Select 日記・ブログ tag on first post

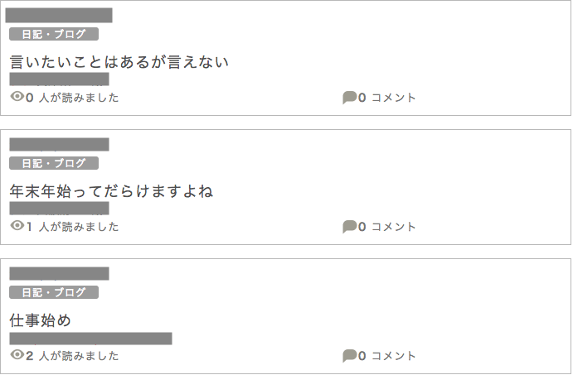54,34
